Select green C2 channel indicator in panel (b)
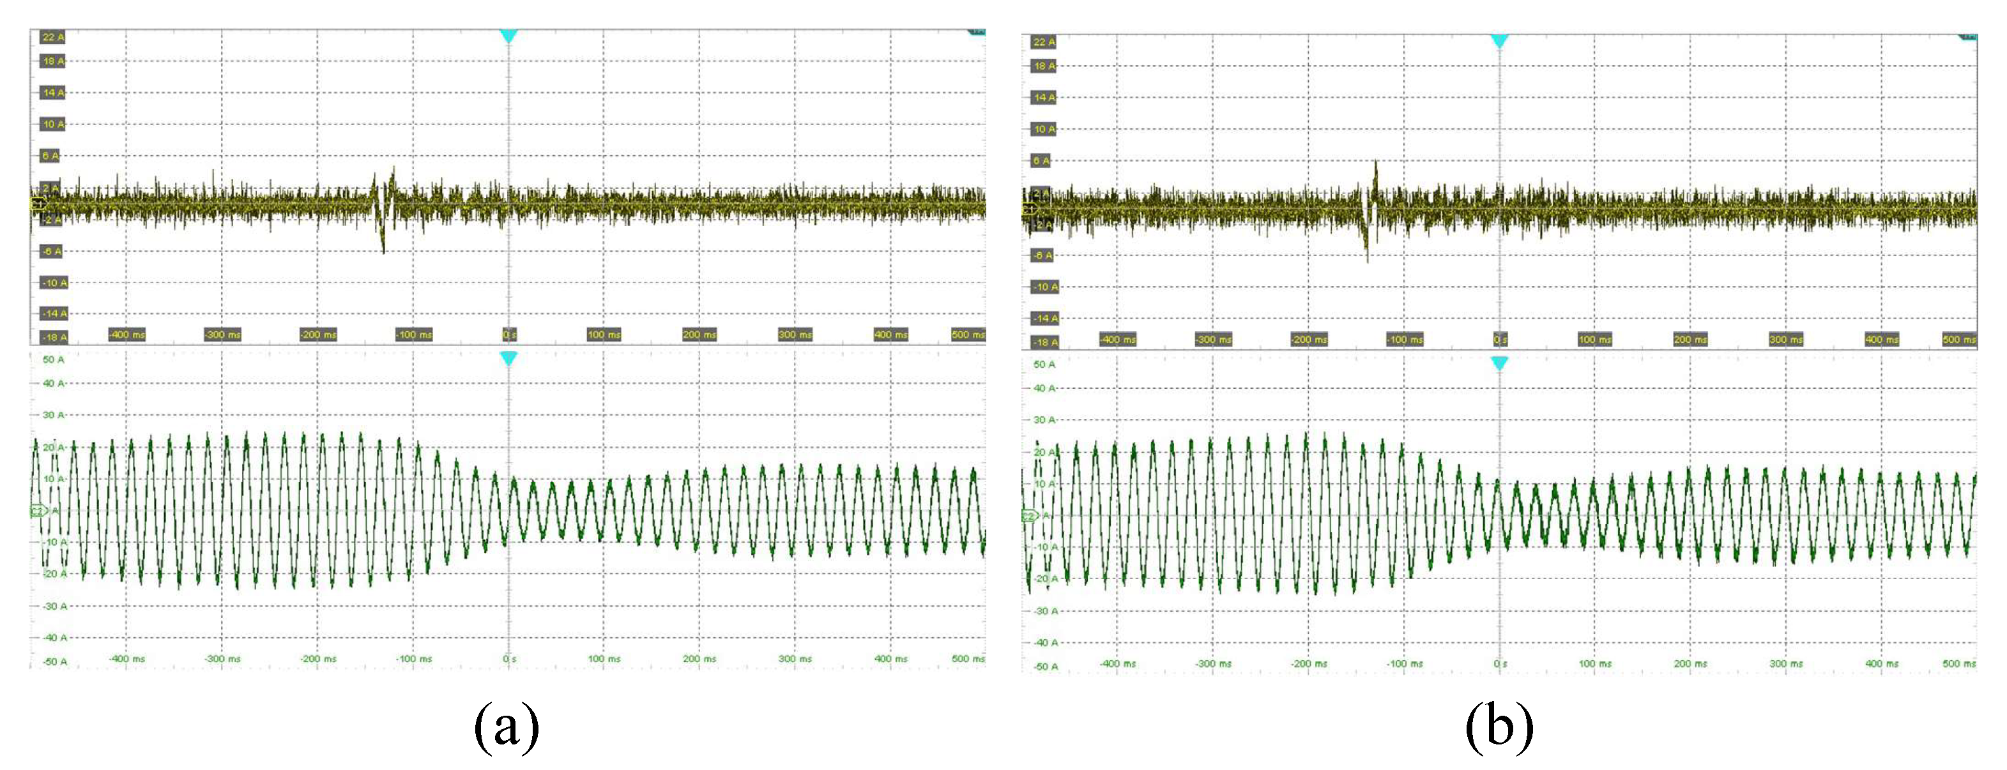Screen dimensions: 2007x770 [1028, 515]
